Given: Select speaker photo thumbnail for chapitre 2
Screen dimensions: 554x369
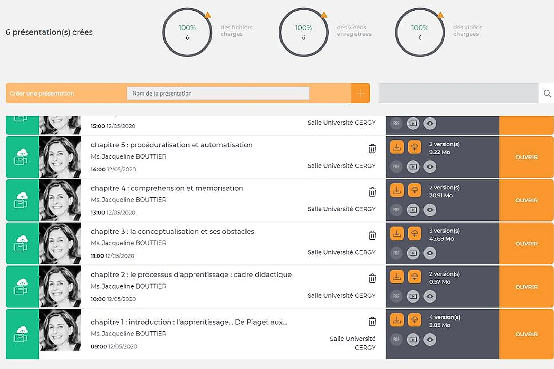Looking at the screenshot, I should 60,287.
